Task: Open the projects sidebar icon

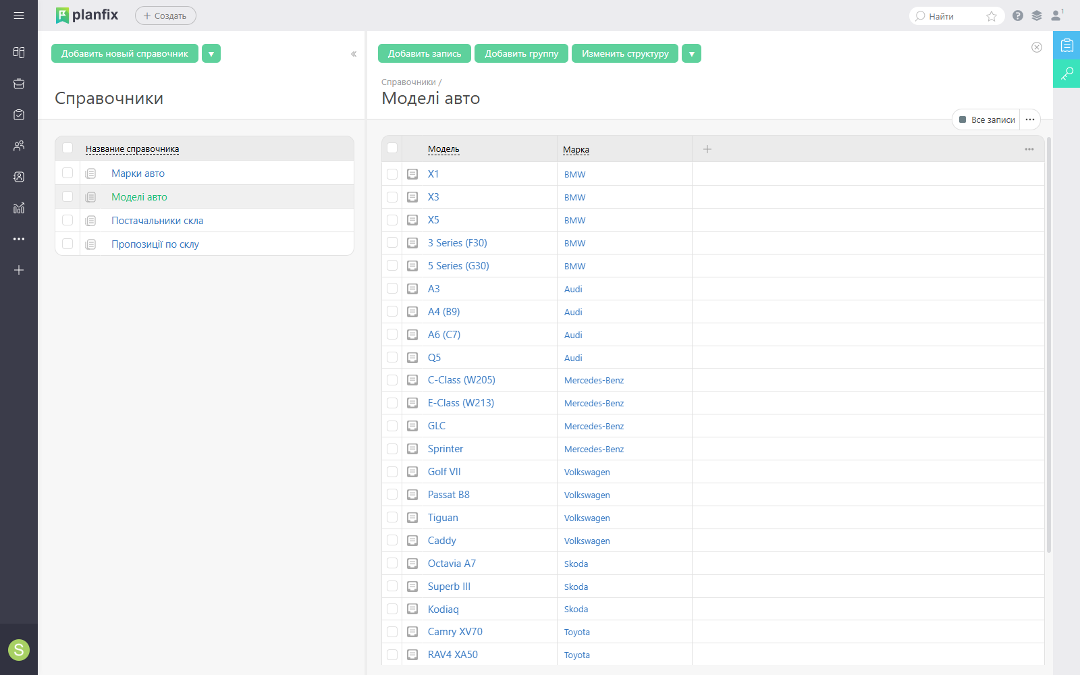Action: click(x=19, y=84)
